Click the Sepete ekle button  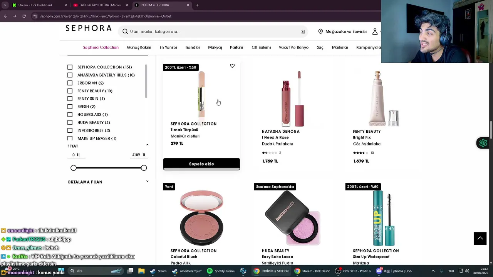(201, 164)
